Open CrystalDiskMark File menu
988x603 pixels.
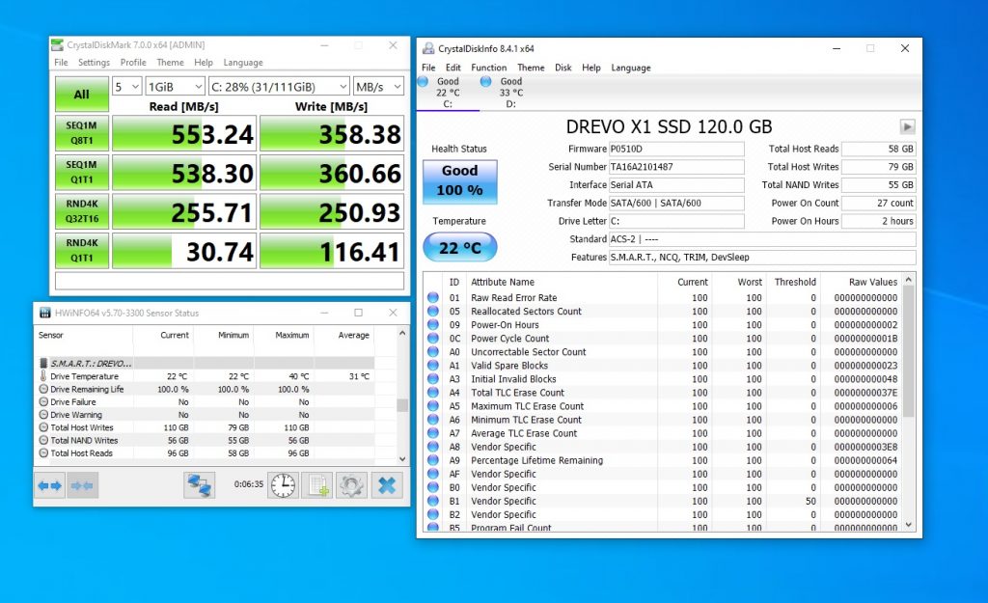click(x=61, y=63)
